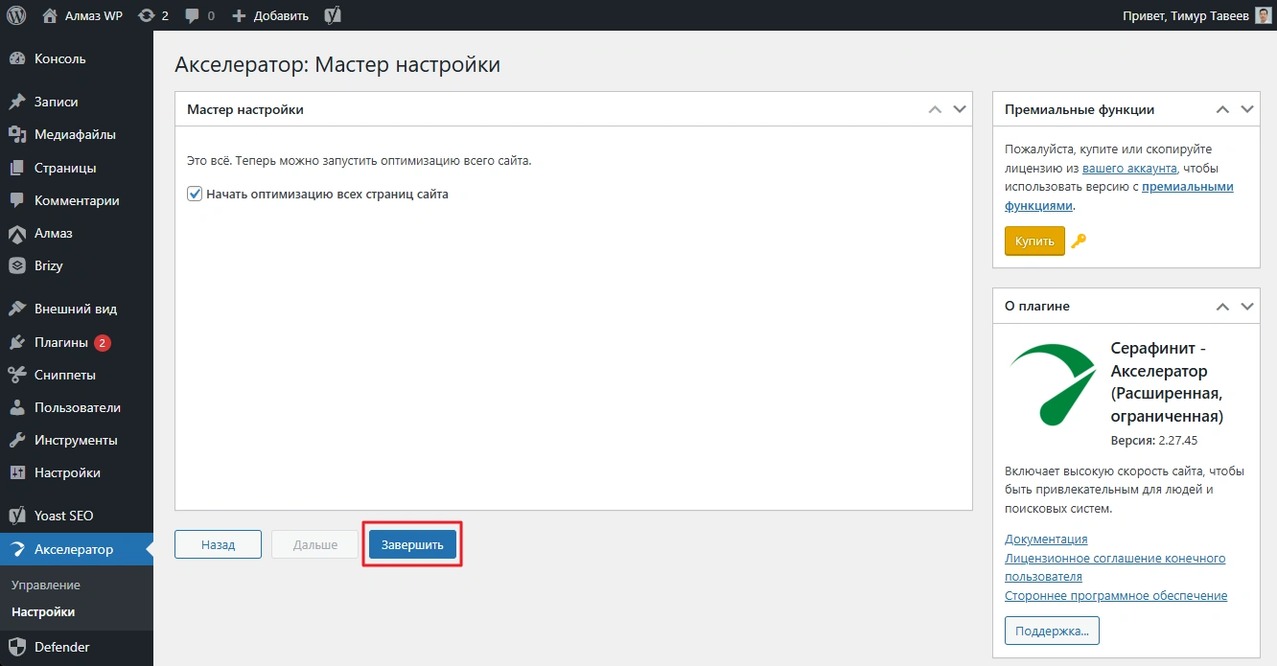Click the WordPress logo icon

coord(16,15)
